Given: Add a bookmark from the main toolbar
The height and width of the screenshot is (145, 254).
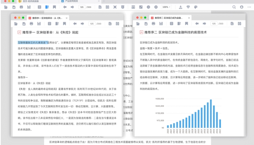Looking at the screenshot, I should pos(54,7).
